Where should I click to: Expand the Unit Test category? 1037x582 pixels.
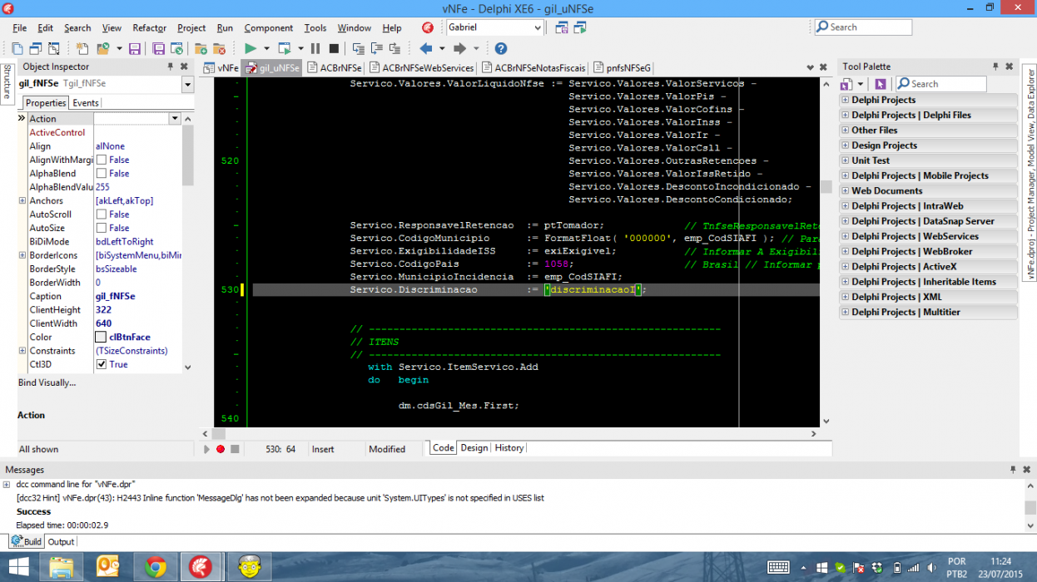846,160
